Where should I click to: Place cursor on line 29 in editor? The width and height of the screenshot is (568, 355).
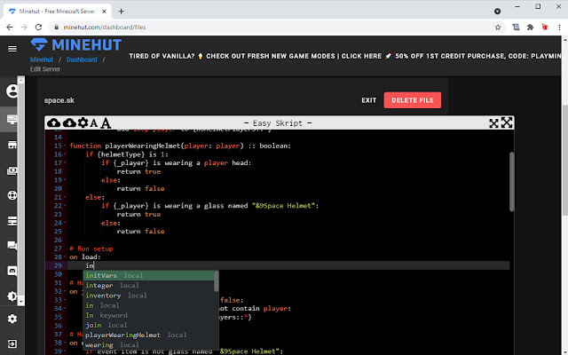tap(288, 265)
